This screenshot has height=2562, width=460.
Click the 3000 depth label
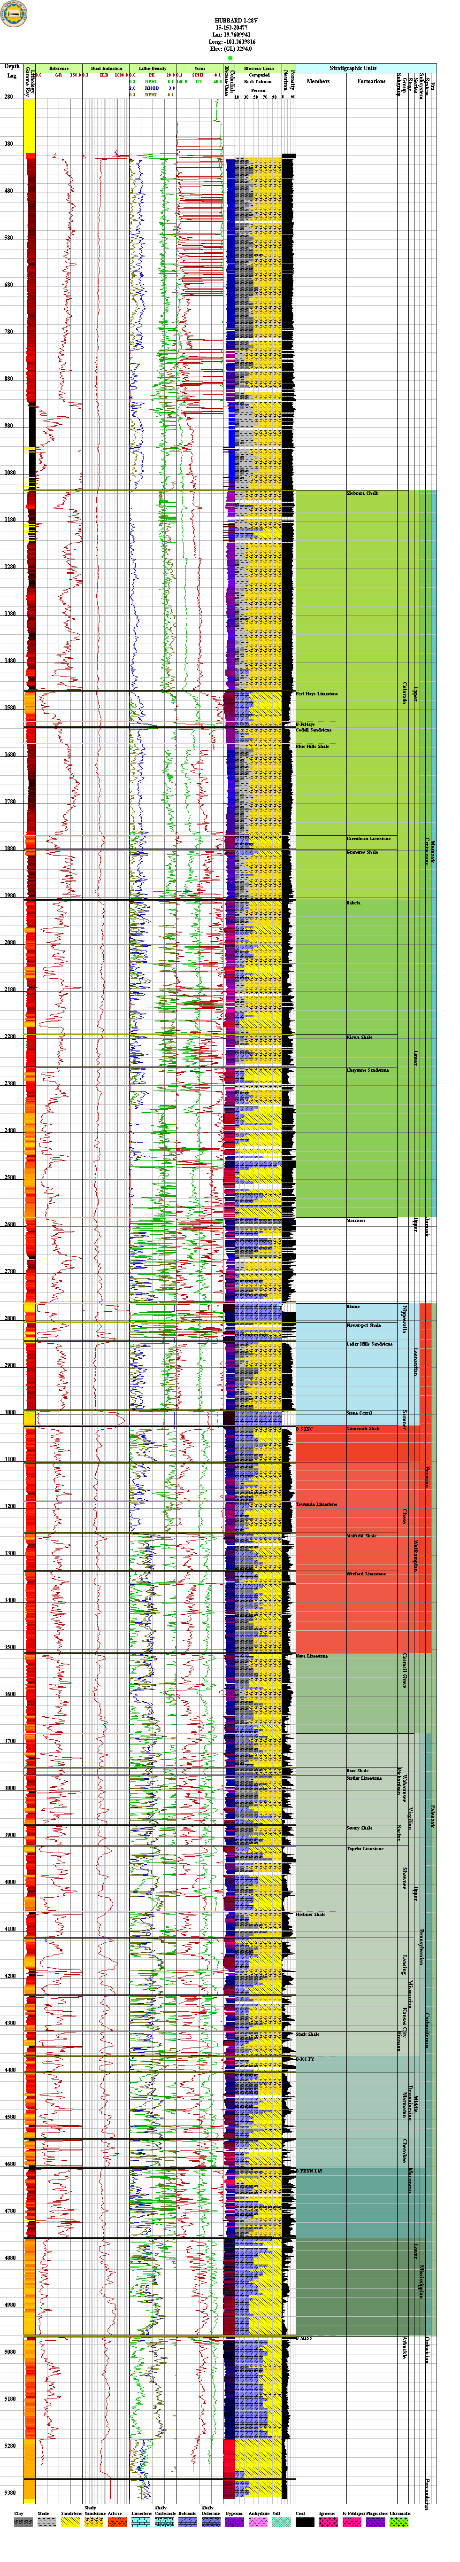[10, 1412]
